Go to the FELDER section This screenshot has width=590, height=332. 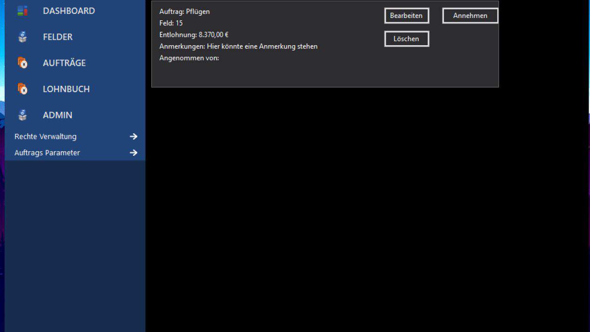pos(58,37)
